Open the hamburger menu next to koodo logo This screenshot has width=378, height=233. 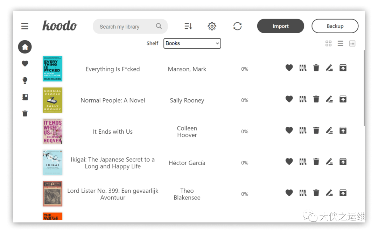[24, 26]
